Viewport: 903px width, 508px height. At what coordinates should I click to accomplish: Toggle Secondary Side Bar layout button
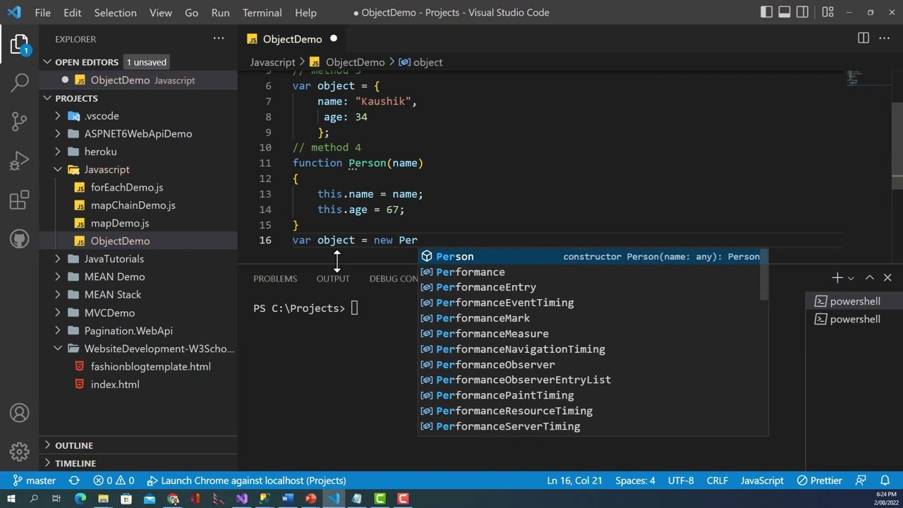tap(802, 12)
